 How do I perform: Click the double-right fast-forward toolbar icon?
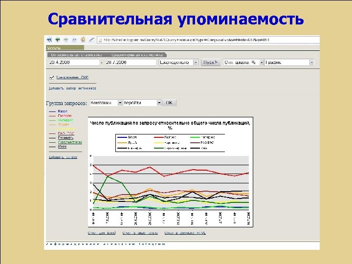tap(74, 40)
